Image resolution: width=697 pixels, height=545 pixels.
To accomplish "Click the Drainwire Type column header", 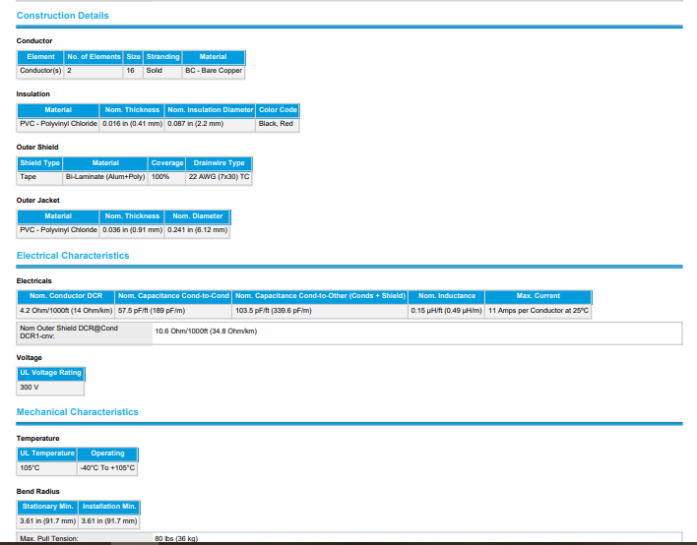I will 219,163.
